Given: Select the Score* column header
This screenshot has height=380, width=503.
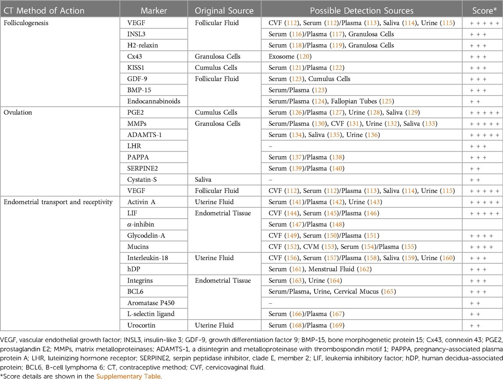Looking at the screenshot, I should (x=482, y=10).
